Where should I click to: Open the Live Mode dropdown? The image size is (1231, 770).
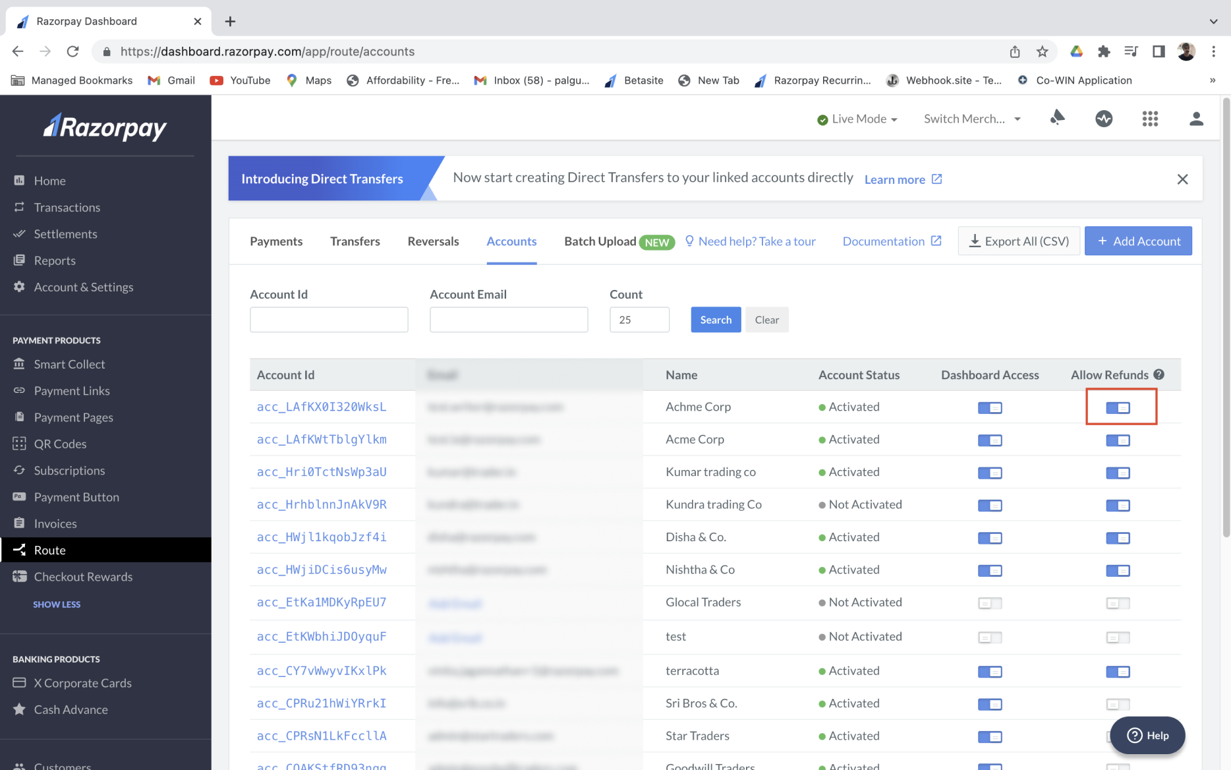pyautogui.click(x=857, y=119)
